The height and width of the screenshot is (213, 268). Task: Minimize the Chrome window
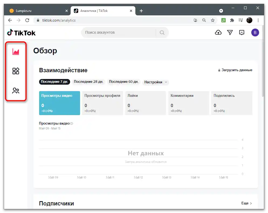click(x=233, y=8)
